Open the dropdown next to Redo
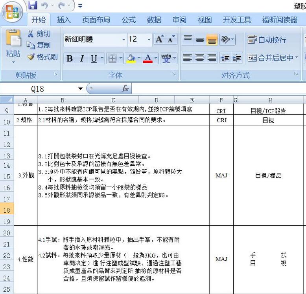The width and height of the screenshot is (306, 294). coord(69,5)
